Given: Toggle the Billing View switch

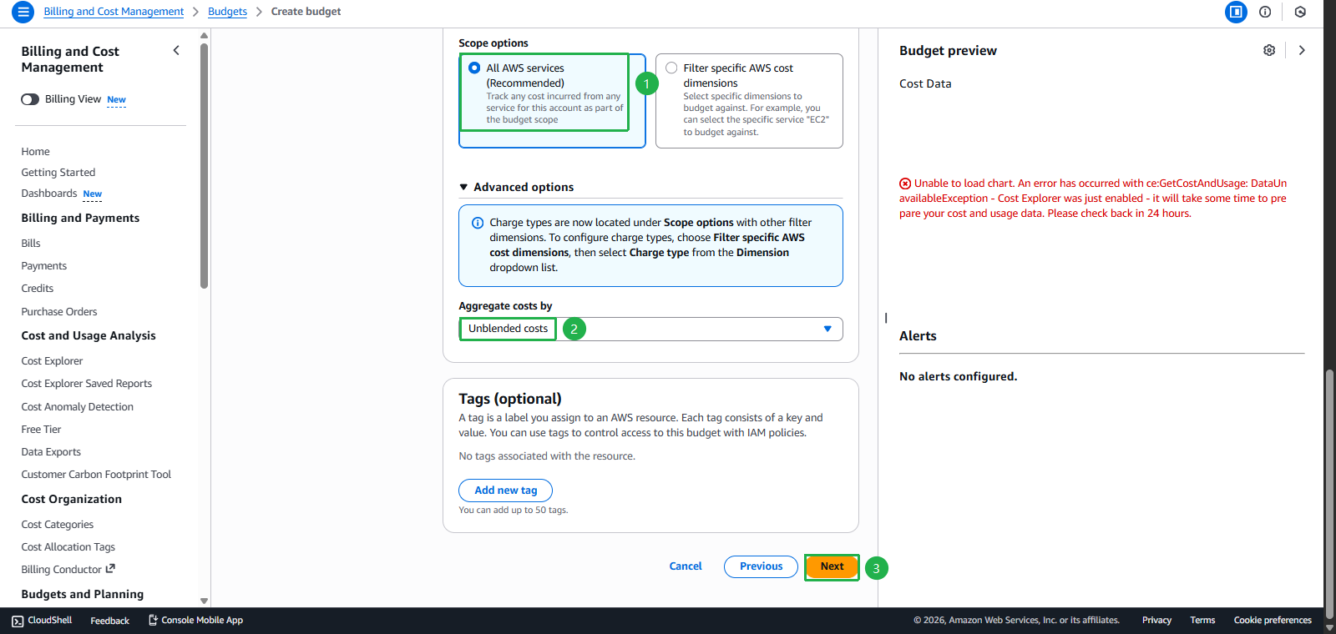Looking at the screenshot, I should (30, 99).
